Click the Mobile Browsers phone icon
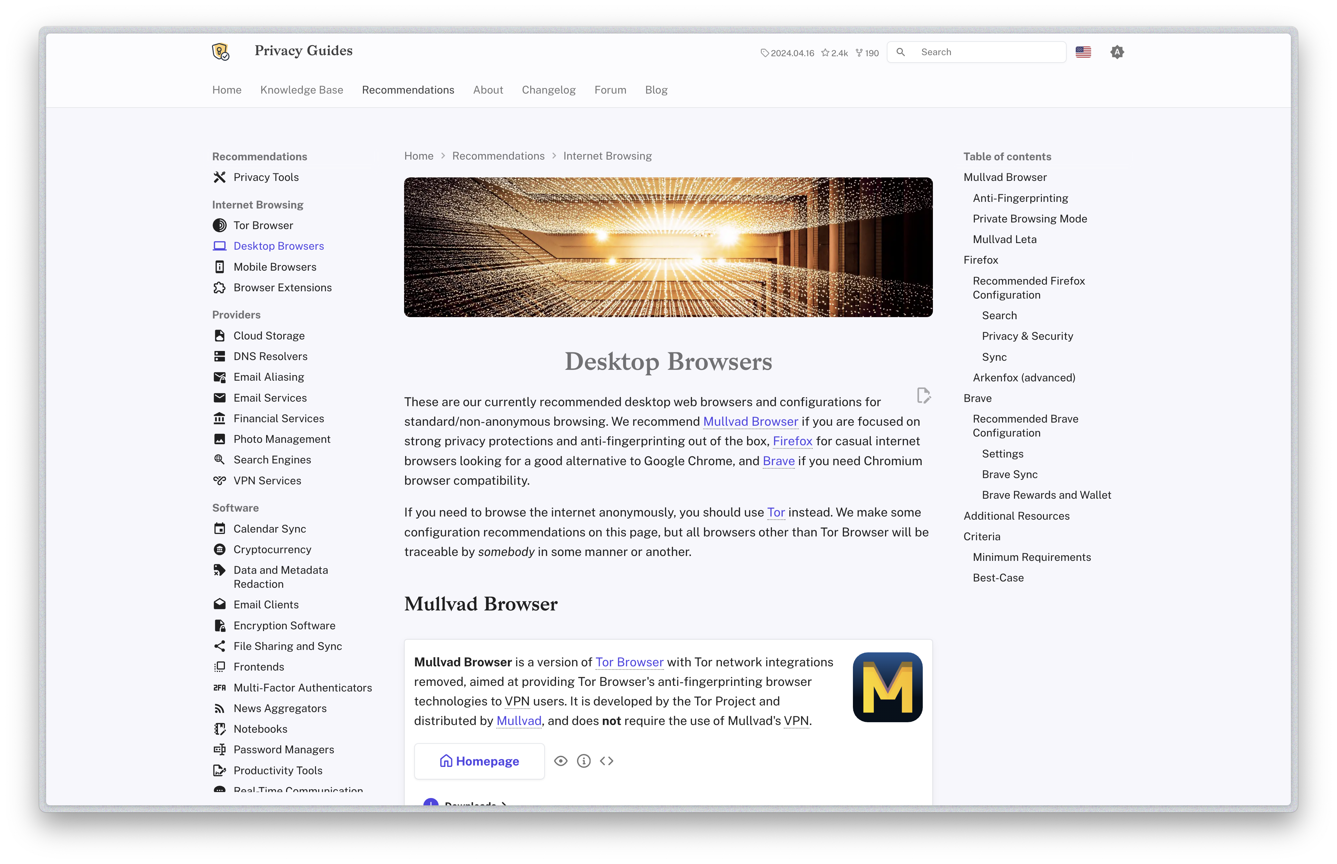Viewport: 1337px width, 864px height. (x=219, y=267)
